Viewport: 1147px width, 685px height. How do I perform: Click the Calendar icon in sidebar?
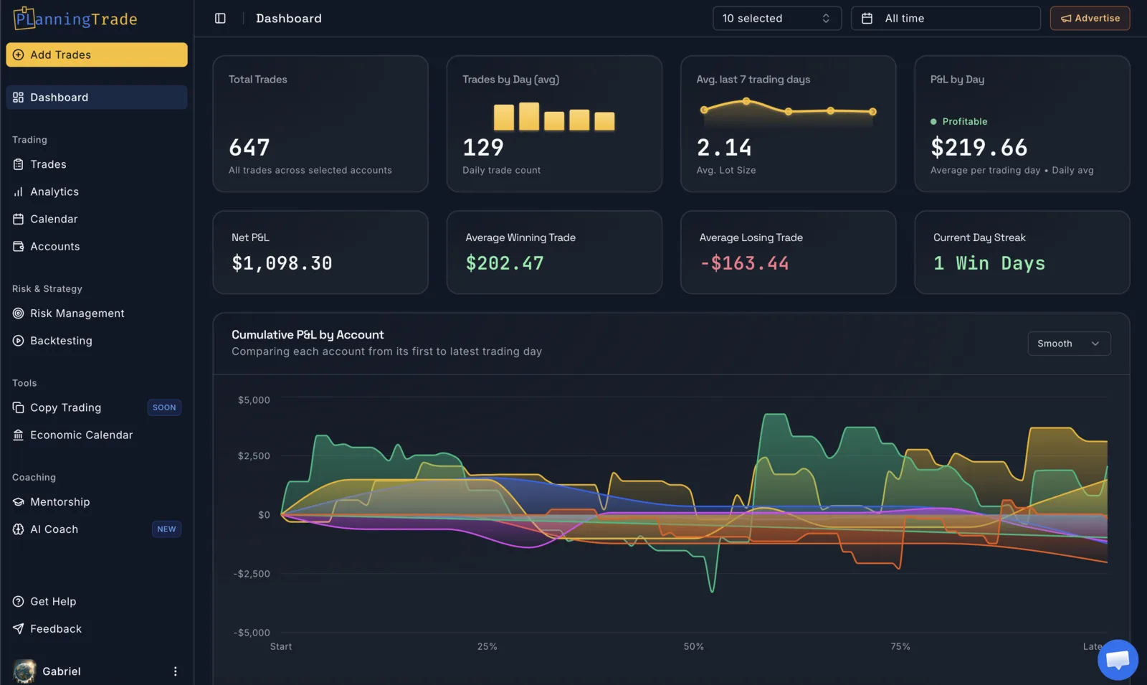coord(19,219)
